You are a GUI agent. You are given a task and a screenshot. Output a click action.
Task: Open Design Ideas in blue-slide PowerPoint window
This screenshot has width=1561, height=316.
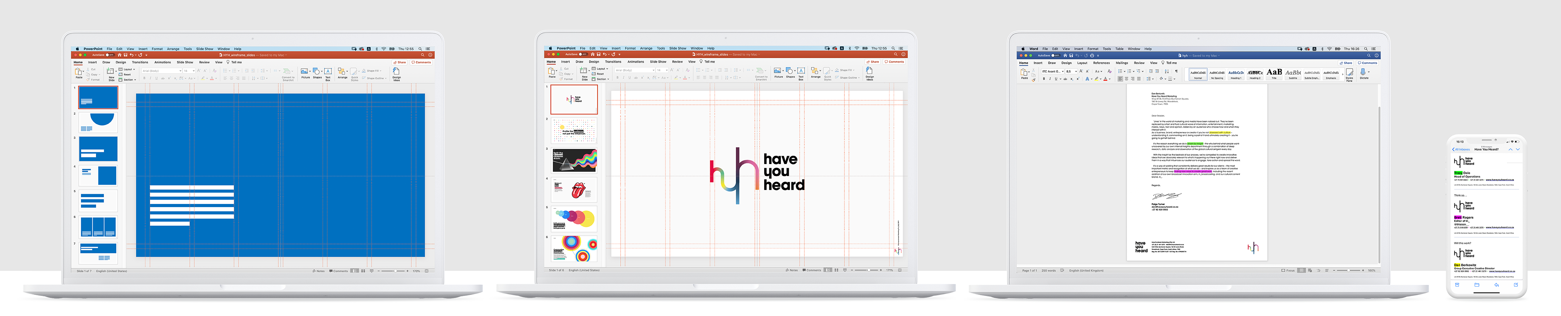pos(396,74)
